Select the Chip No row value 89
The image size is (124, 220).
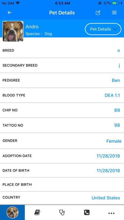117,110
